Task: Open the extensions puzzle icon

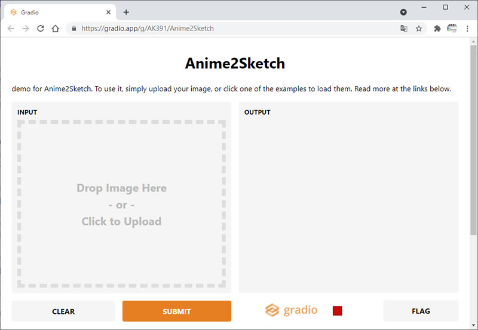Action: coord(437,28)
